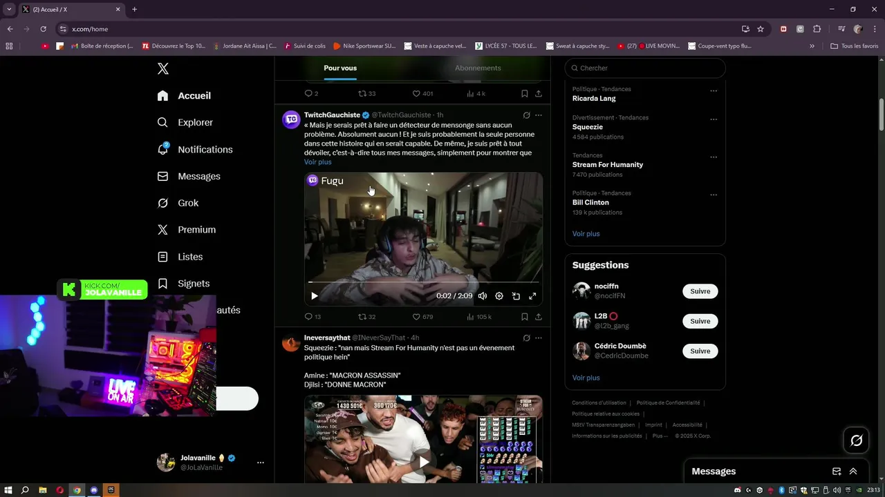Switch to Abonnements tab
The image size is (885, 497).
pyautogui.click(x=478, y=68)
